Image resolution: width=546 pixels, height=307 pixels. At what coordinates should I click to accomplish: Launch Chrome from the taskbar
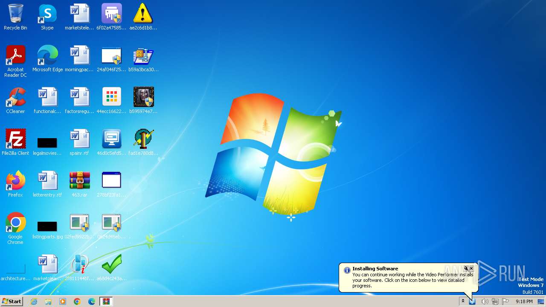tap(77, 301)
